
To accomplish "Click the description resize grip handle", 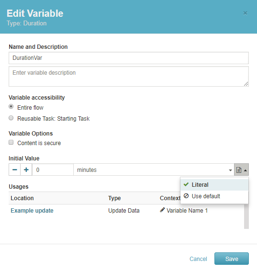I will (x=246, y=84).
